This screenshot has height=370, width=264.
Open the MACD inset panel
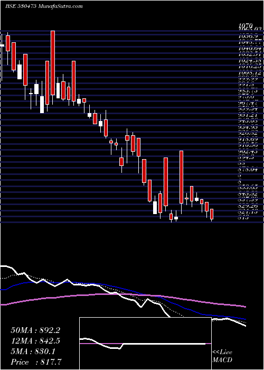[145, 344]
